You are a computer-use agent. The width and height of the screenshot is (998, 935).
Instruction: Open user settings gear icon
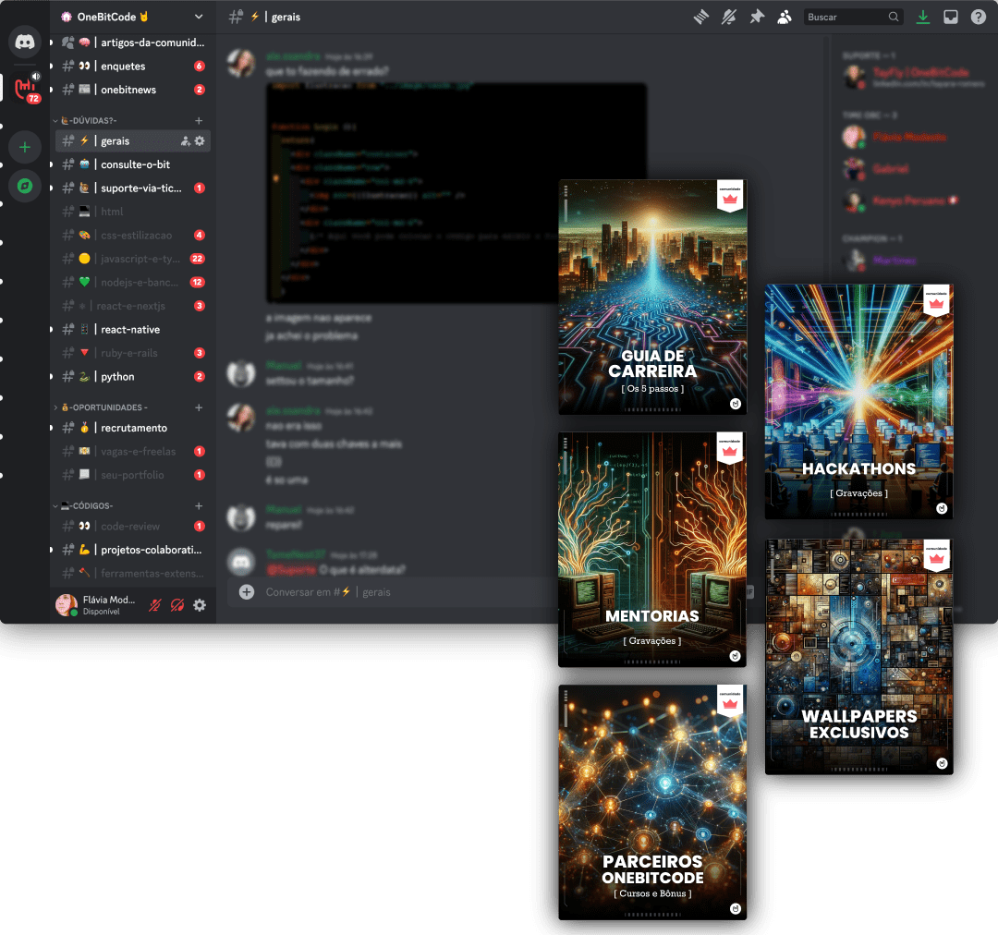pyautogui.click(x=200, y=605)
